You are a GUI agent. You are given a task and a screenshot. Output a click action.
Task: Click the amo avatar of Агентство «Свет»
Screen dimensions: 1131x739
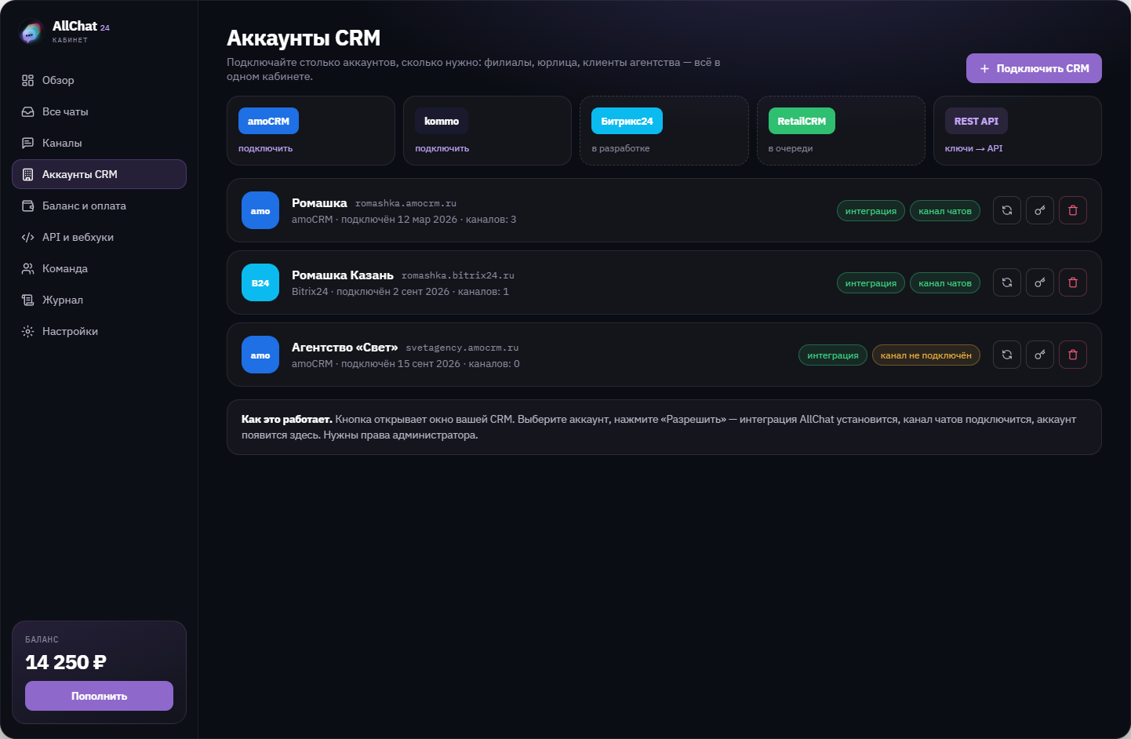[260, 355]
